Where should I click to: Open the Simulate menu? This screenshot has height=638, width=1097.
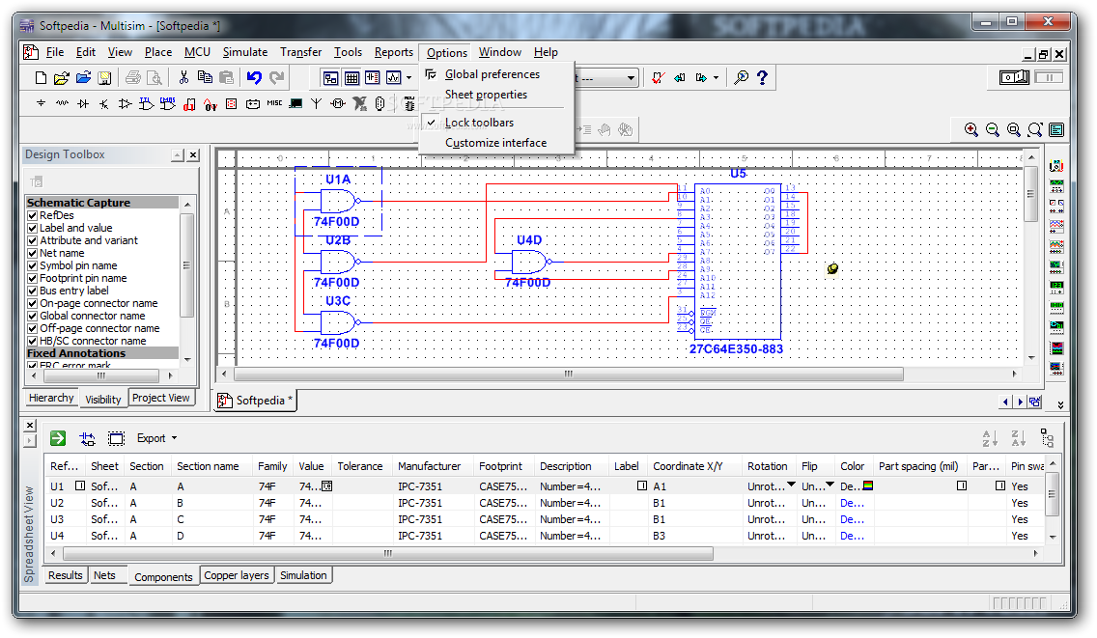pyautogui.click(x=245, y=52)
